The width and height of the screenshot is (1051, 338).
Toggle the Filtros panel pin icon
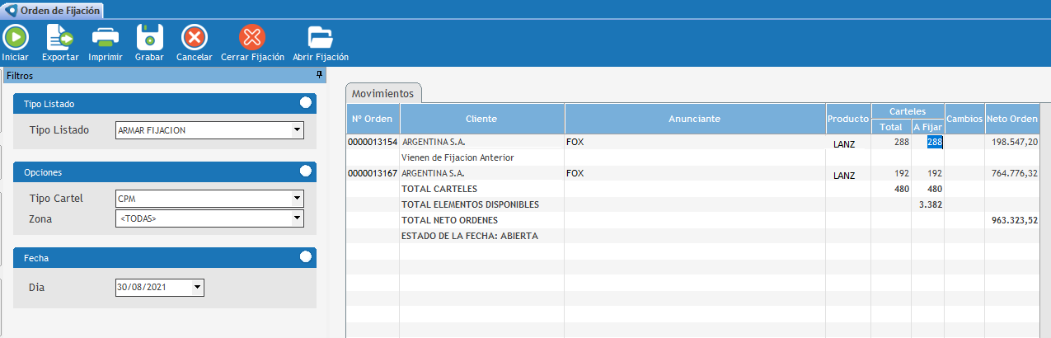click(x=319, y=75)
